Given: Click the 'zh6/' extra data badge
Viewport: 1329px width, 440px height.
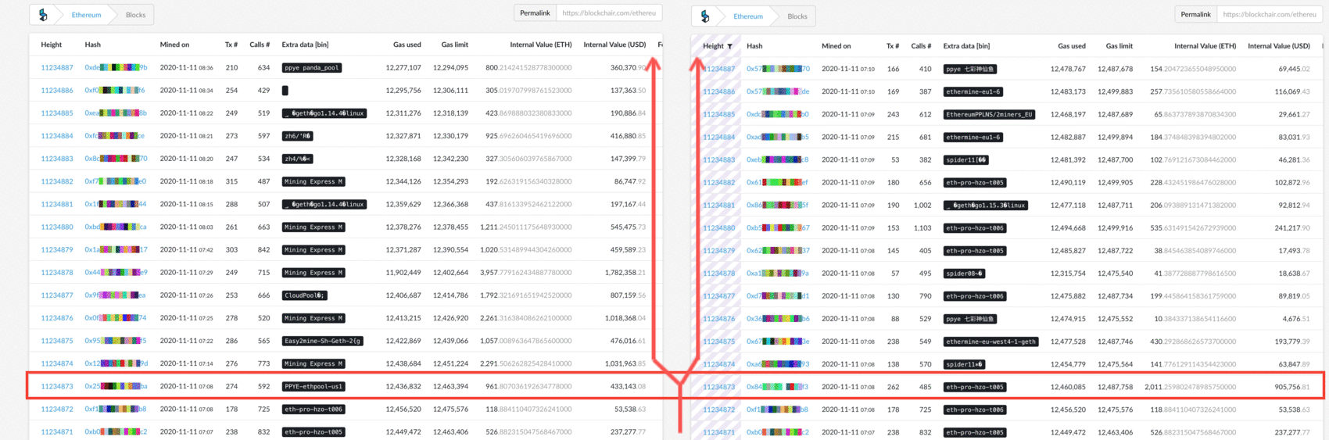Looking at the screenshot, I should (298, 136).
